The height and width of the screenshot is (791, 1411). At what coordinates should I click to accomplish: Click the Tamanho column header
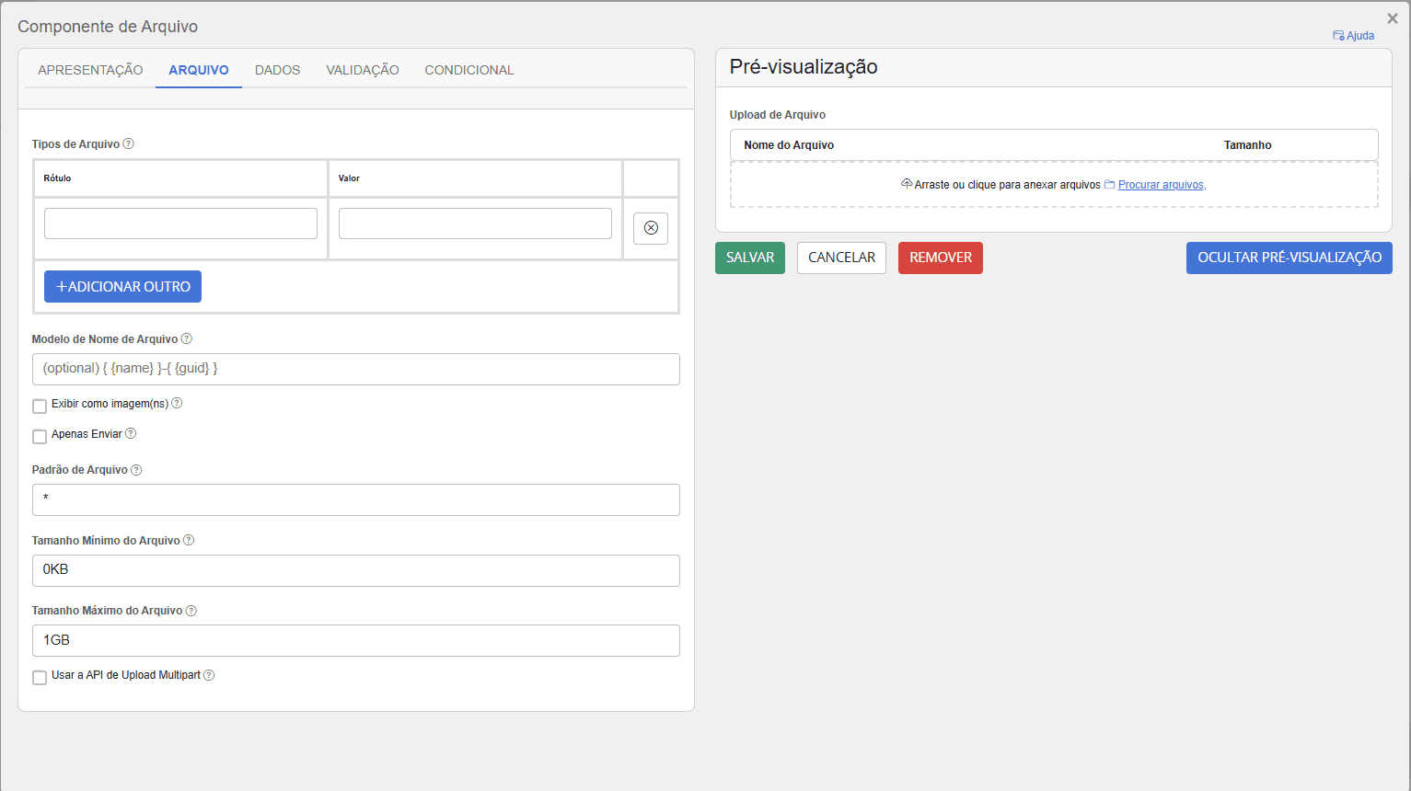coord(1248,145)
